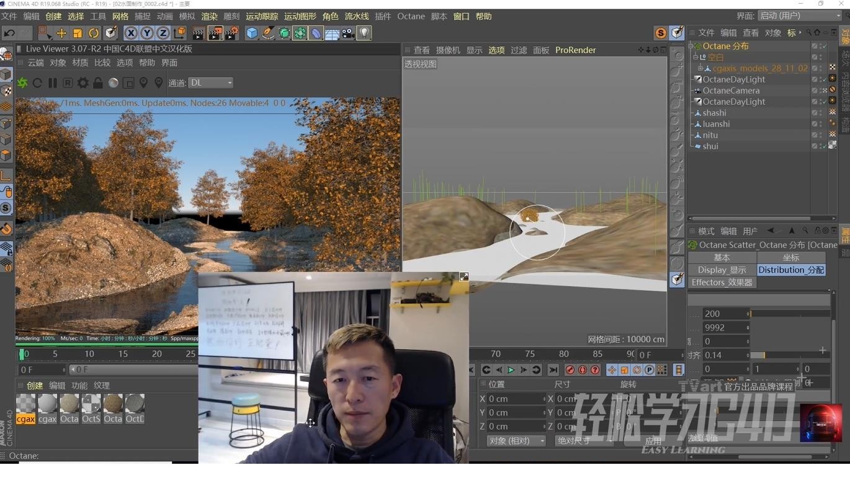The height and width of the screenshot is (478, 850).
Task: Select the Scale tool
Action: (78, 33)
